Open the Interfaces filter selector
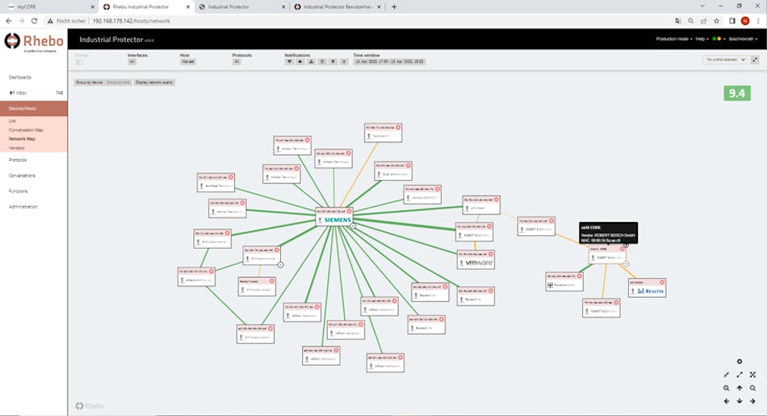Image resolution: width=767 pixels, height=416 pixels. pos(132,61)
